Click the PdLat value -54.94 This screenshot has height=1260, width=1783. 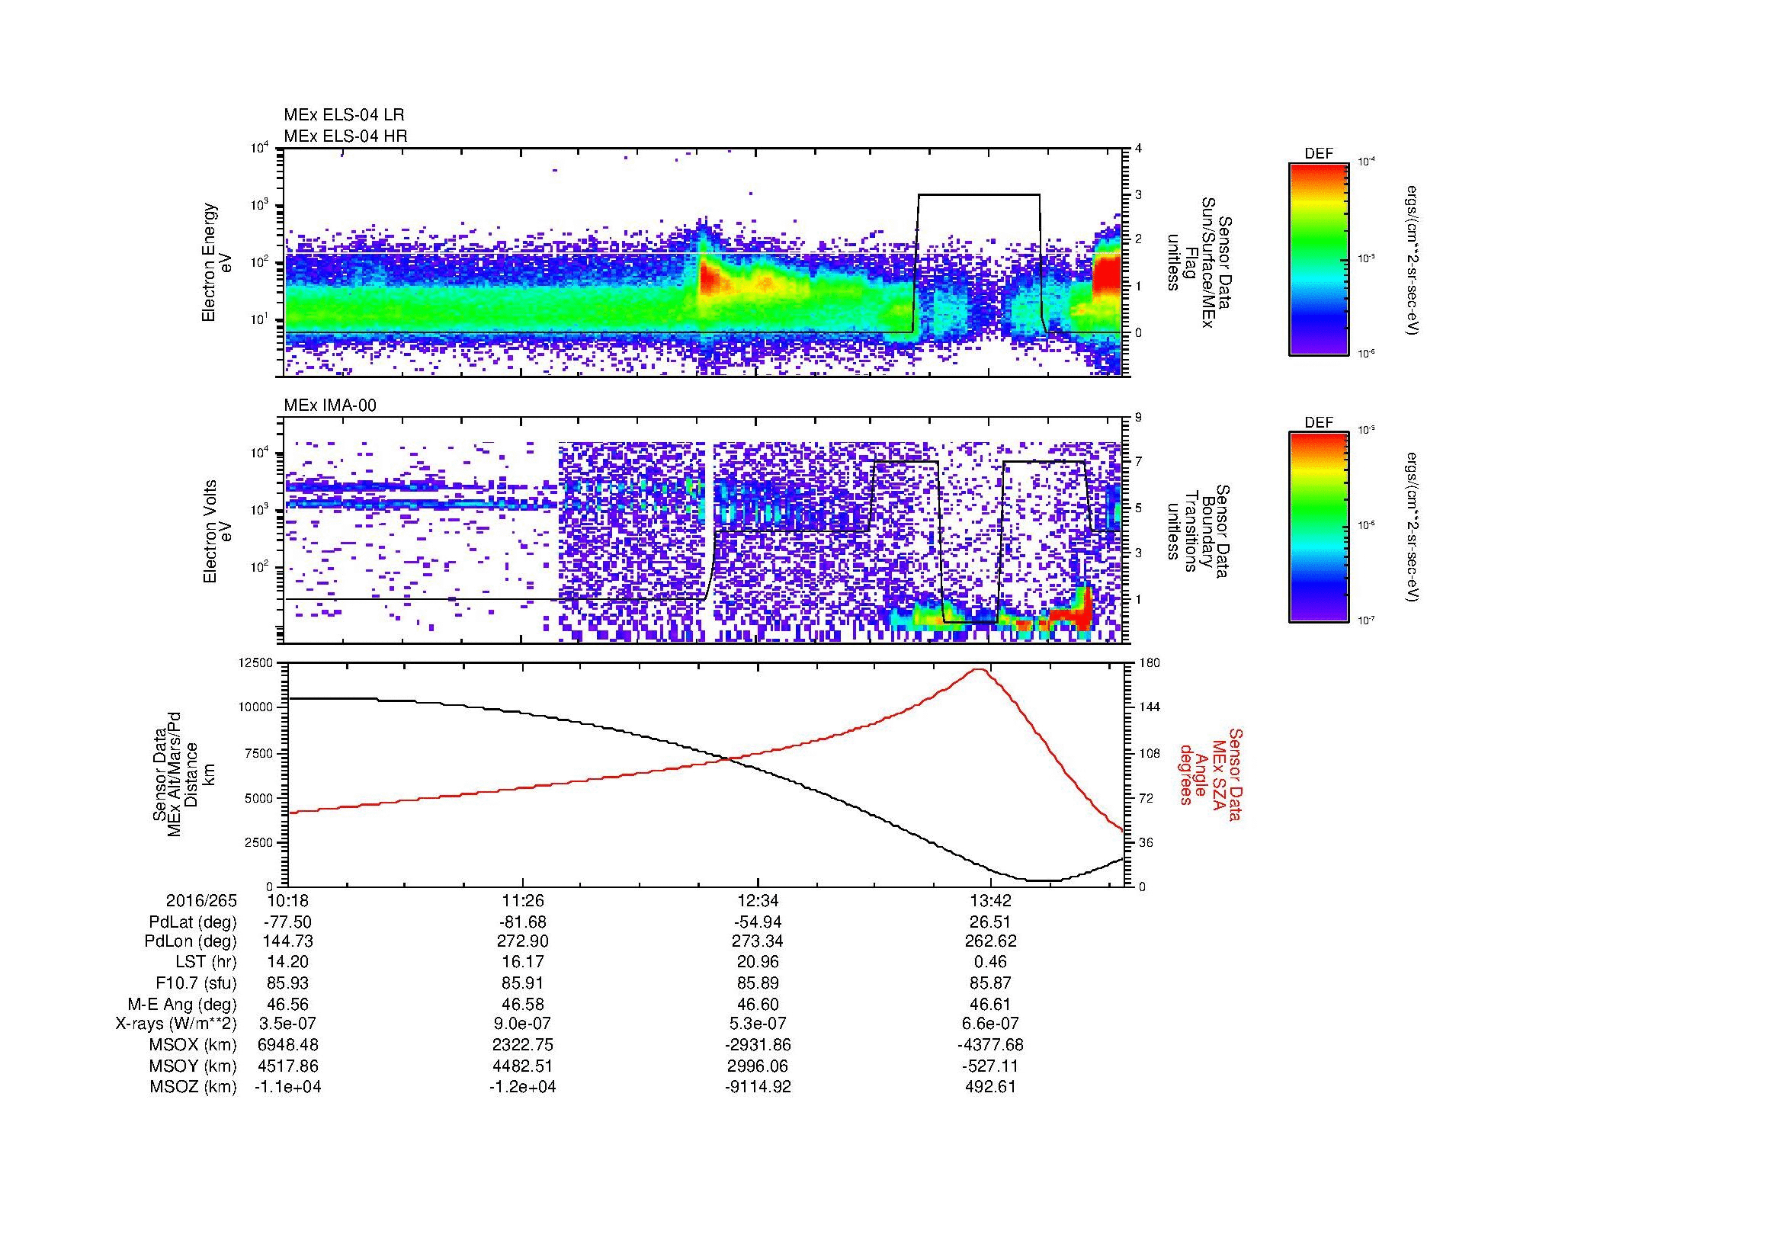(x=757, y=922)
